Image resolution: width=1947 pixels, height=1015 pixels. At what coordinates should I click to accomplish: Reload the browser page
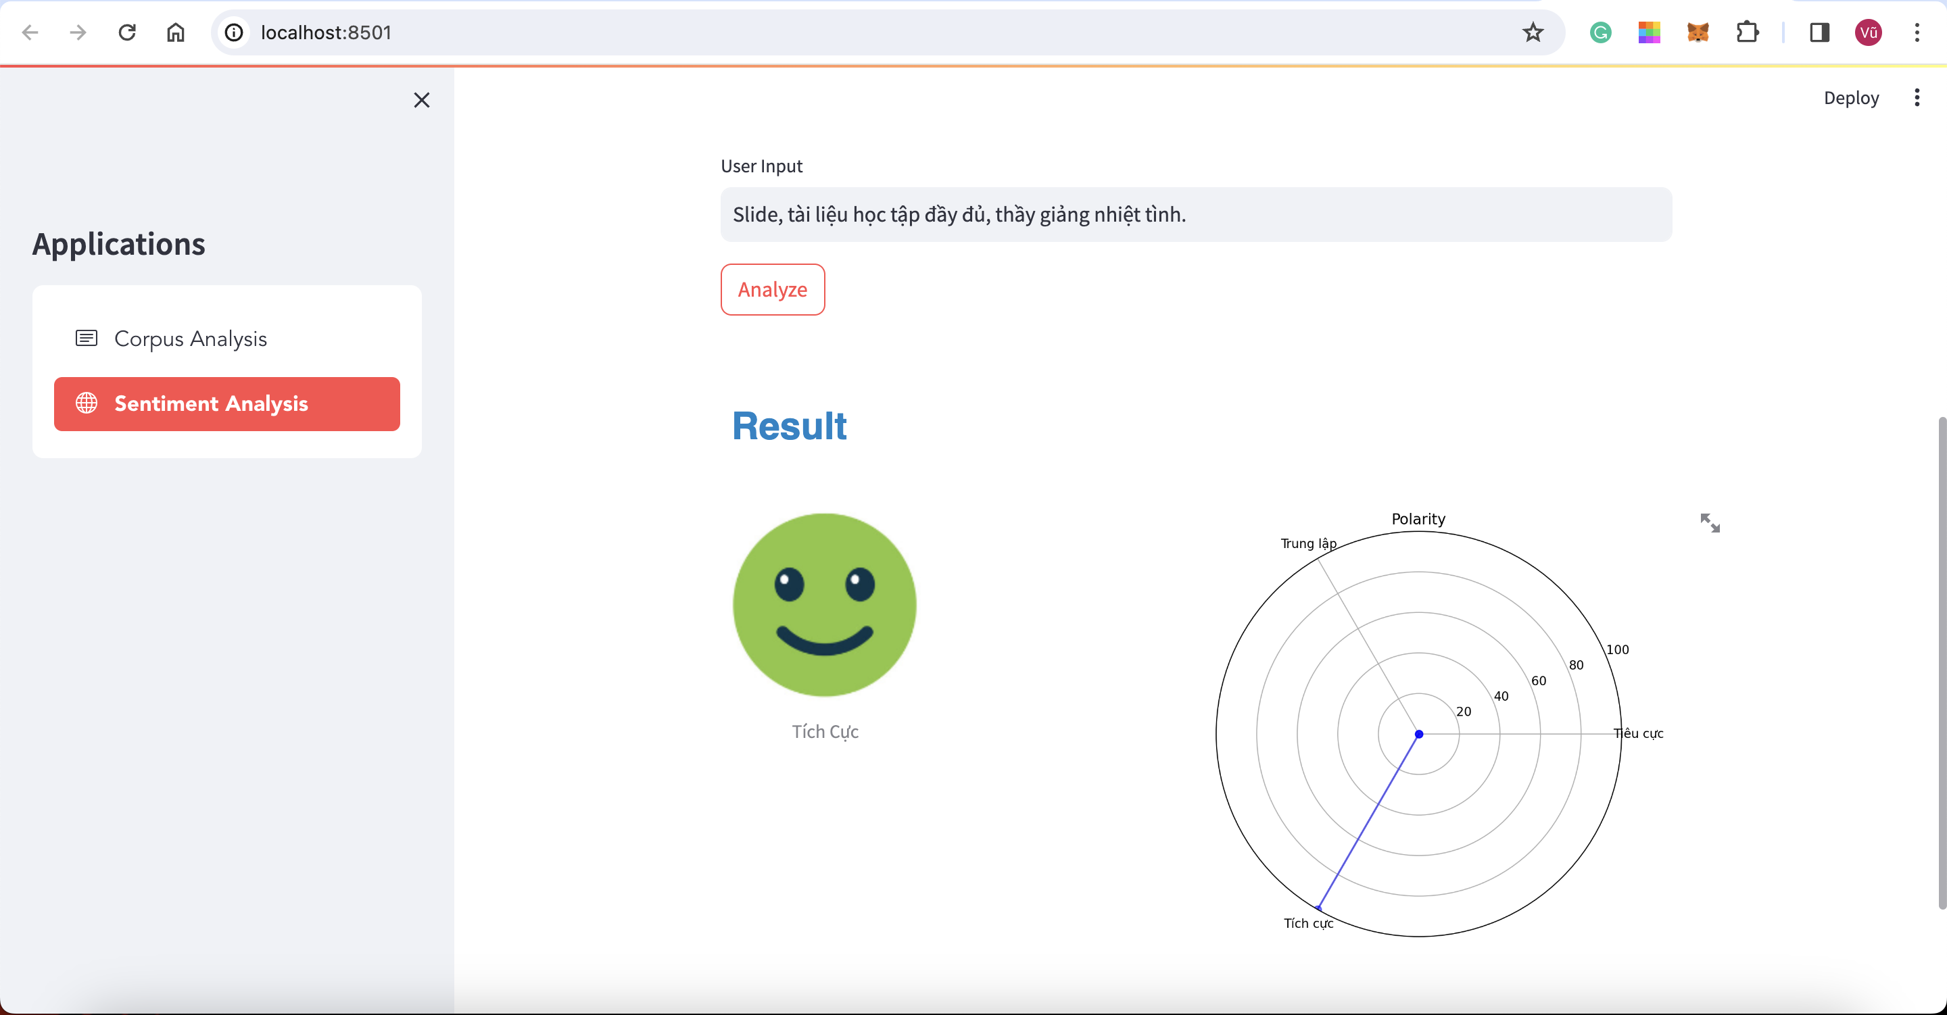127,32
